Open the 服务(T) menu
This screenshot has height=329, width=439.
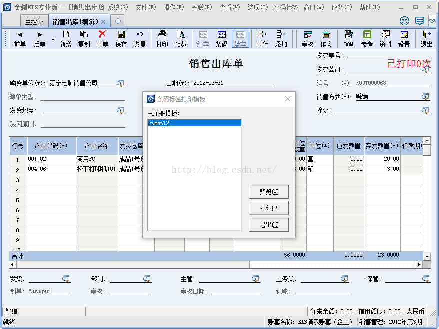click(x=342, y=7)
